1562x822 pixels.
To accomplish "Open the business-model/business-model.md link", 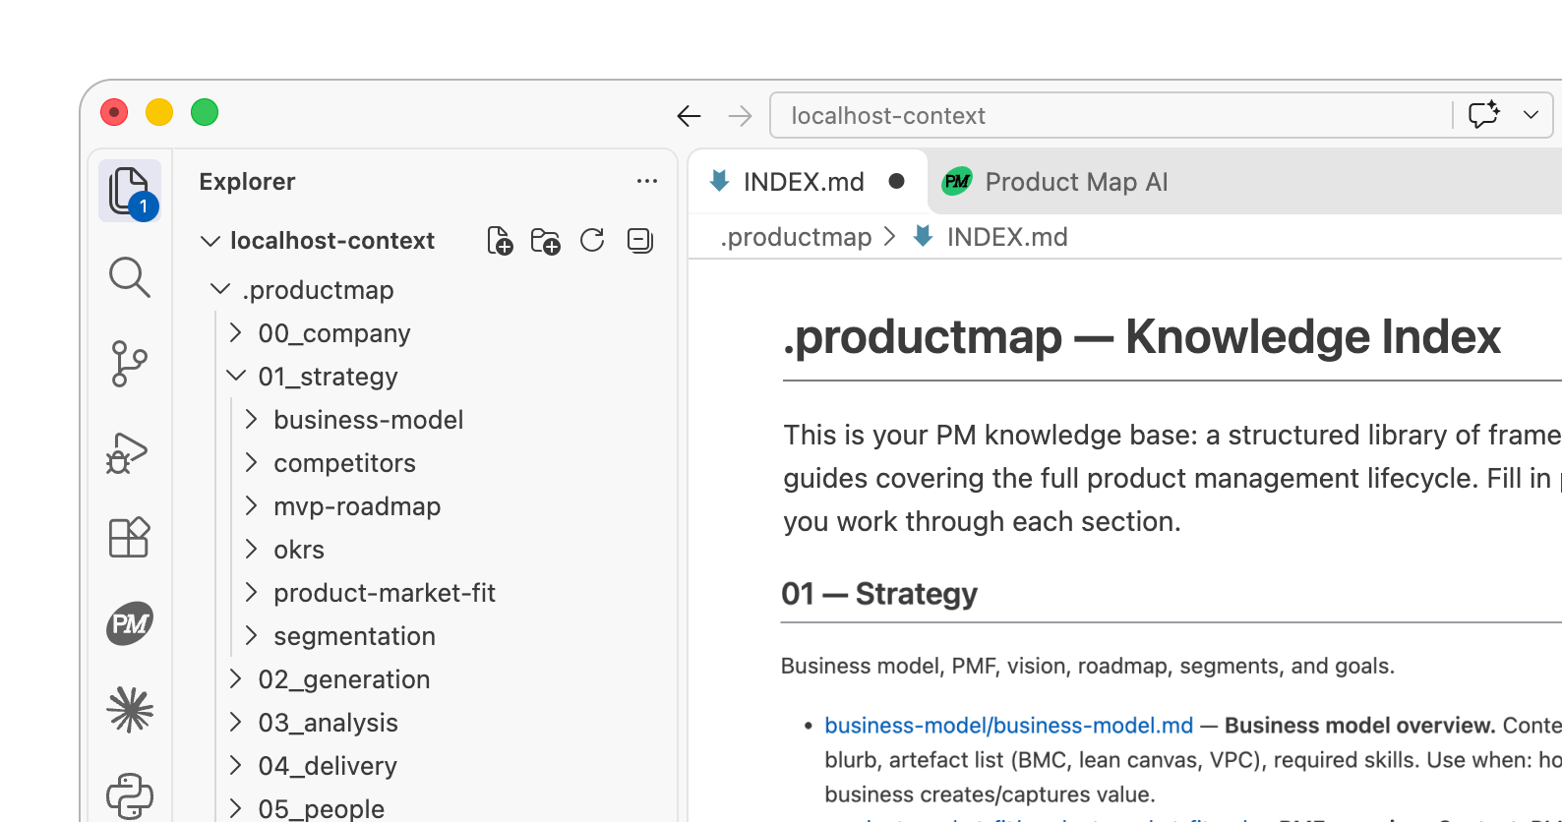I will click(1008, 726).
